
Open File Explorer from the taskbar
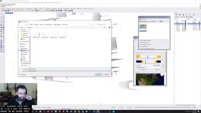tap(41, 111)
